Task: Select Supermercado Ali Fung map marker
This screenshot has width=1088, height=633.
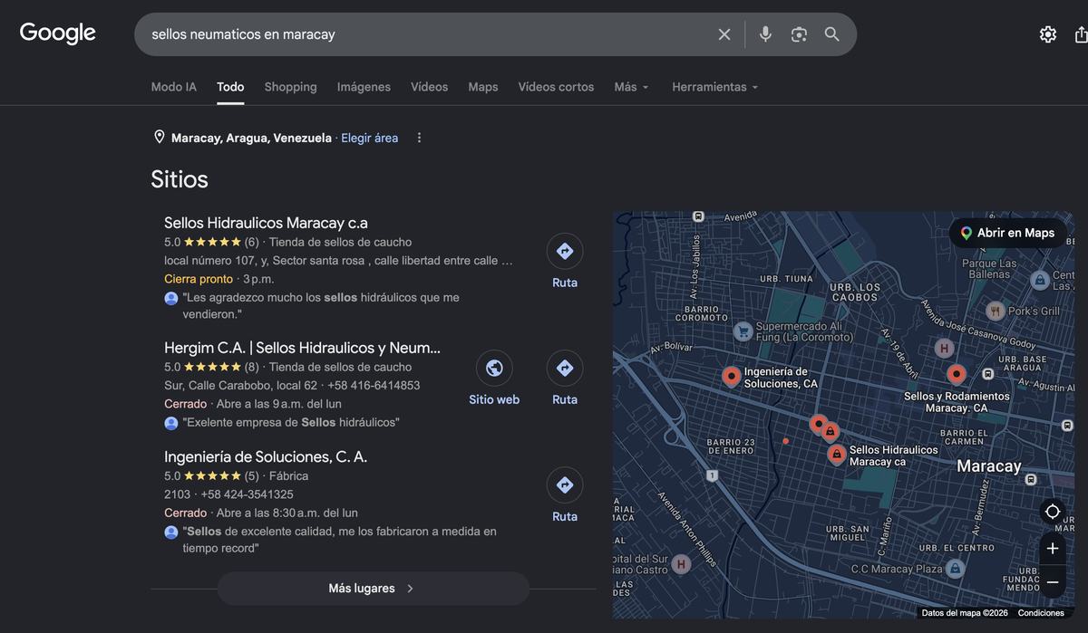Action: tap(743, 331)
